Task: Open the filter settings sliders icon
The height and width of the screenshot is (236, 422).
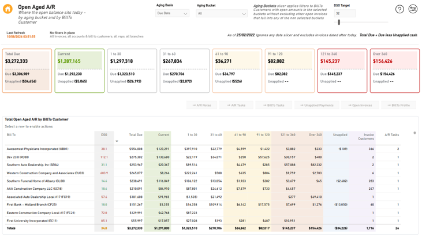Action: tap(413, 9)
